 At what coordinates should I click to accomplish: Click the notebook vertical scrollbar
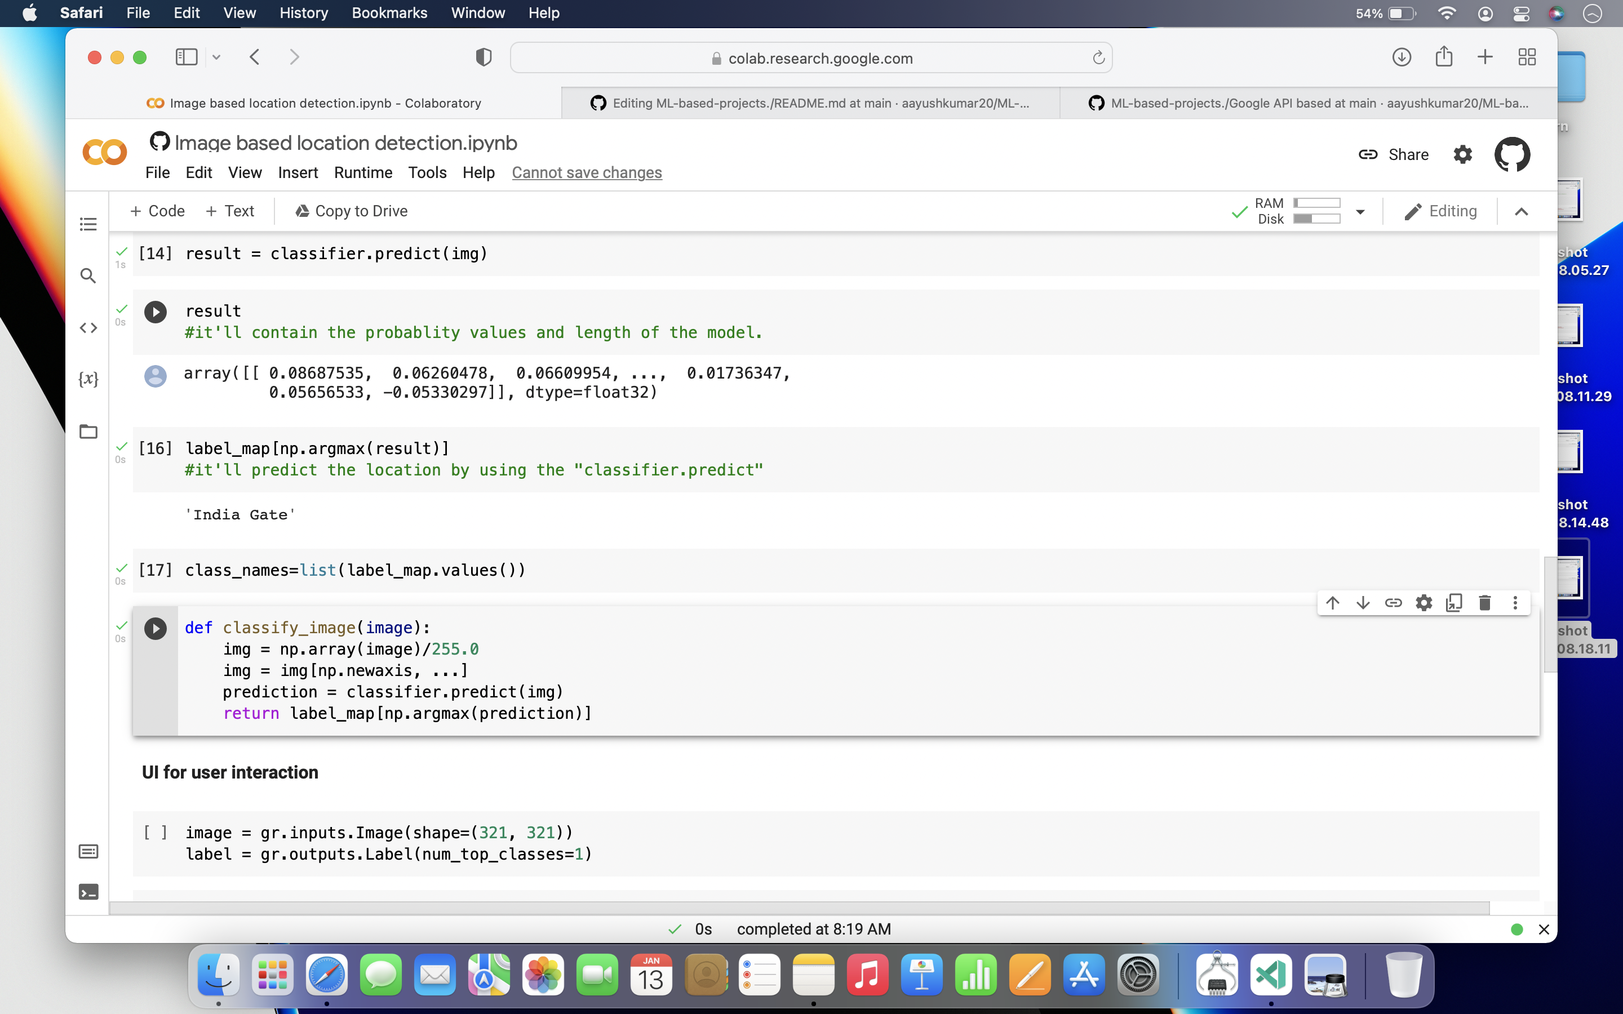(1549, 613)
